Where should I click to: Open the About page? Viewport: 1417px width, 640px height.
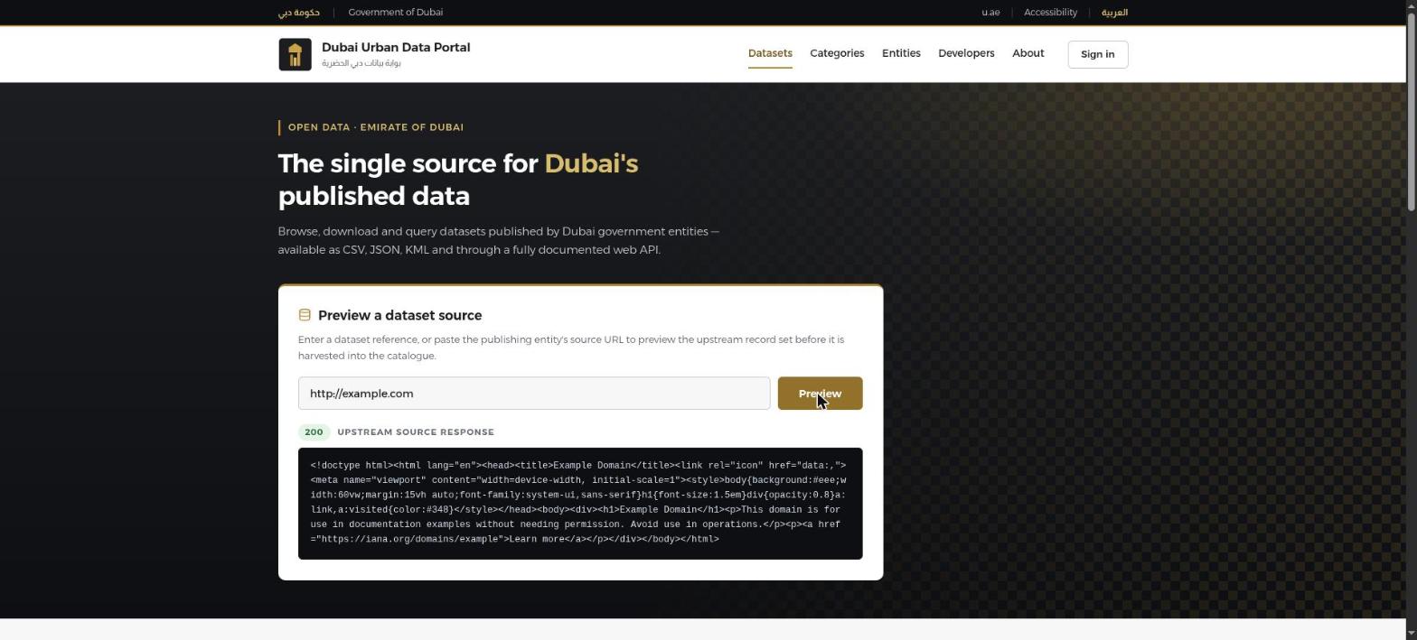click(x=1028, y=53)
